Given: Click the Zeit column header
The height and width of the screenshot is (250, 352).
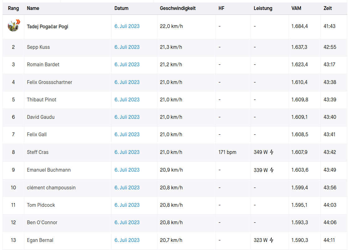Looking at the screenshot, I should (x=327, y=8).
